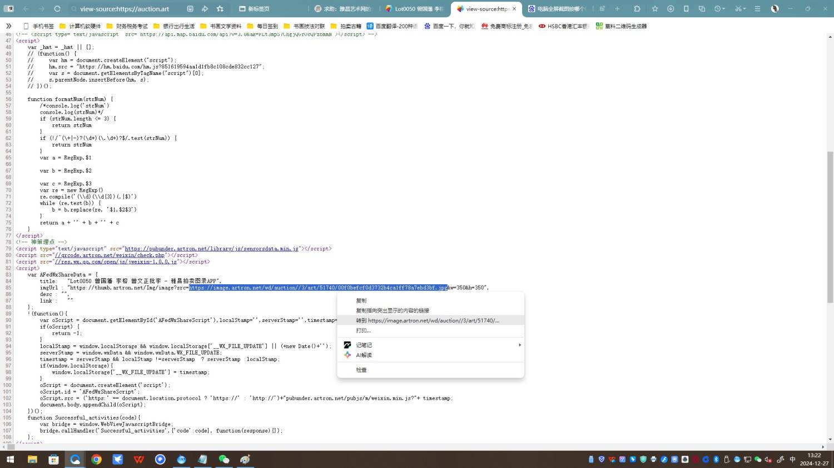Expand the 记笔记 submenu arrow
This screenshot has height=468, width=834.
(519, 345)
